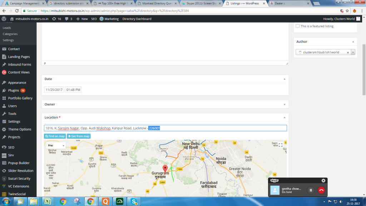Open the Map type dropdown
The height and width of the screenshot is (206, 366).
[55, 146]
